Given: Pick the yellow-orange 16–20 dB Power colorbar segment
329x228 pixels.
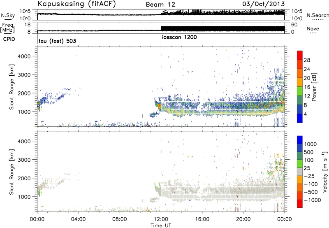Looking at the screenshot, I should pyautogui.click(x=300, y=82).
